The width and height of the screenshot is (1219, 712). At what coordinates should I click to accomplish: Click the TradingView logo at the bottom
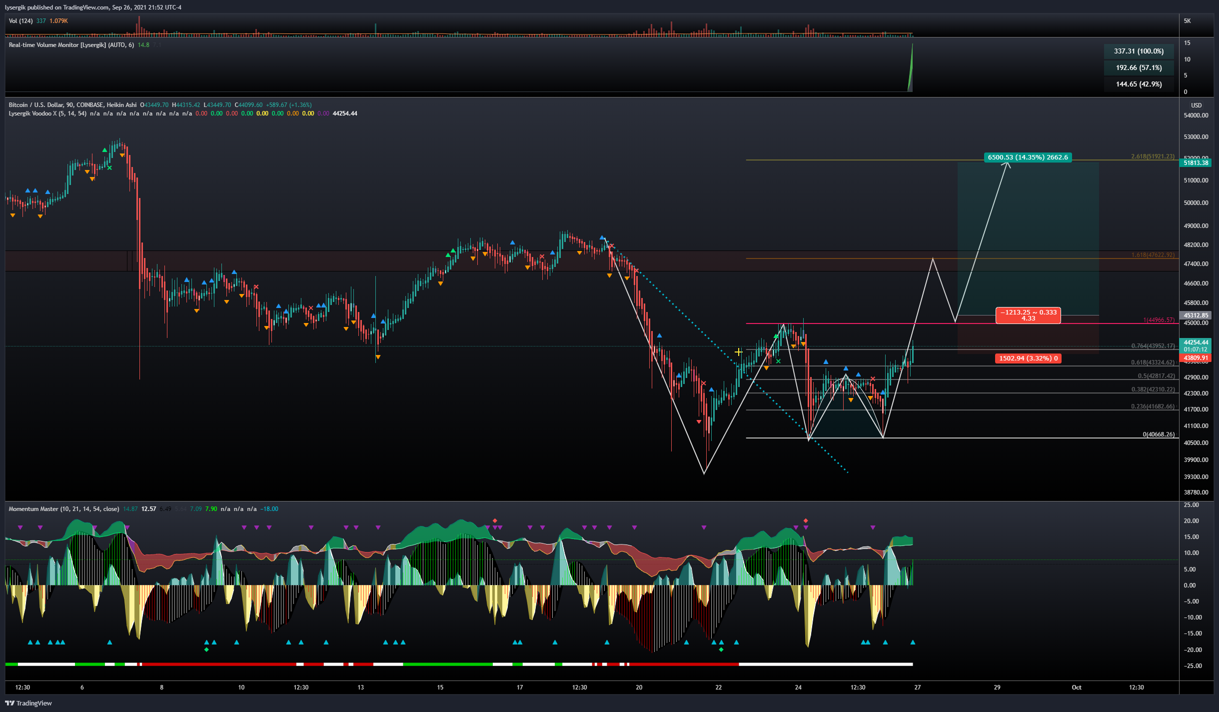click(28, 703)
